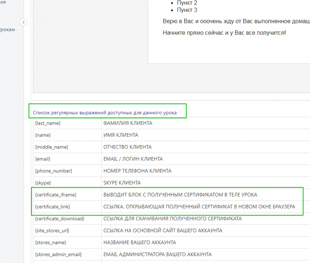Image resolution: width=310 pixels, height=263 pixels.
Task: Select the {name} variable cell
Action: [43, 135]
